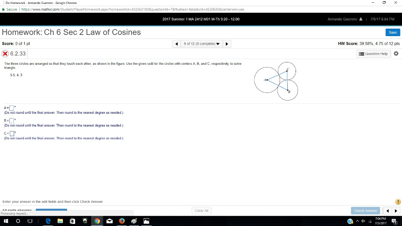
Task: Launch Firefox from the taskbar
Action: click(x=122, y=221)
